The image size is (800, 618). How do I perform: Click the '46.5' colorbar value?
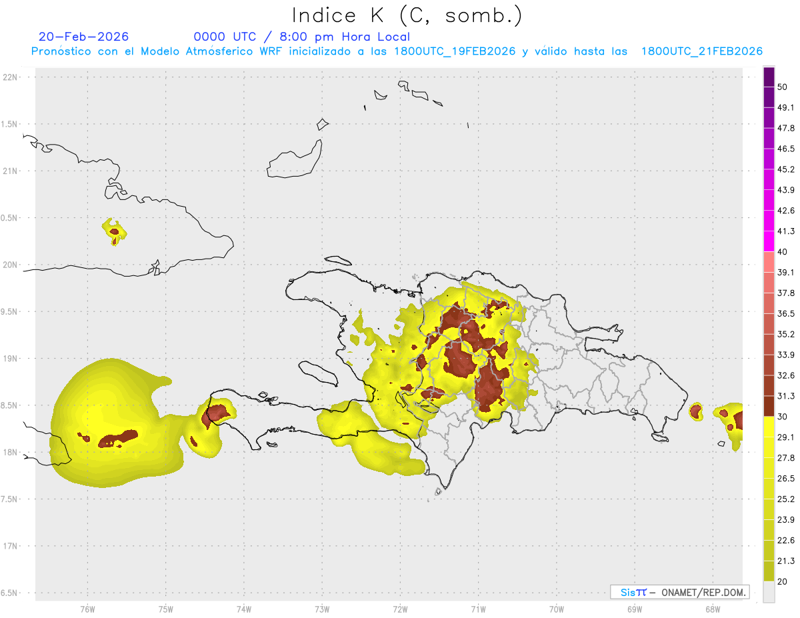pyautogui.click(x=786, y=149)
